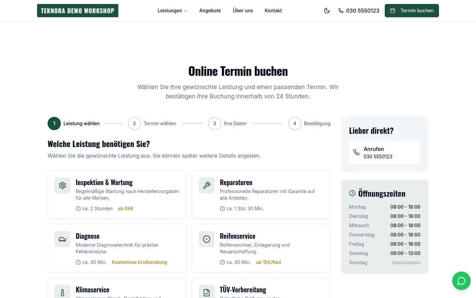
Task: Click the Geschlossen text for Sonntag
Action: [x=406, y=263]
